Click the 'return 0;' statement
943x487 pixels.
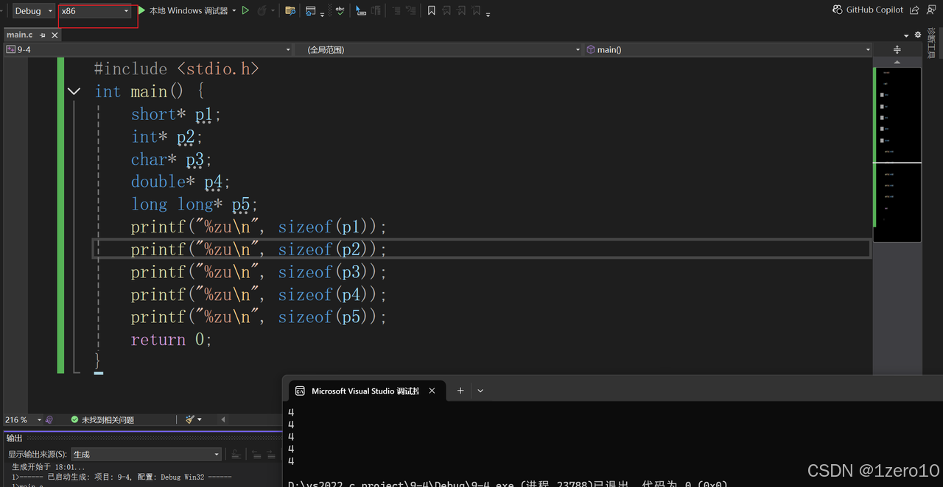click(171, 340)
